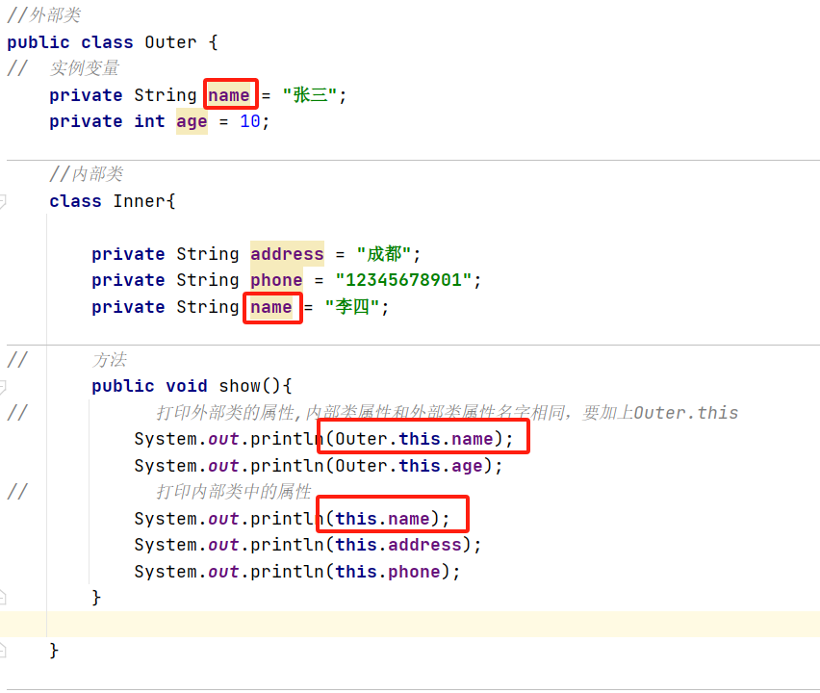
Task: Click the 打印内部类中的属性 comment
Action: (x=234, y=492)
